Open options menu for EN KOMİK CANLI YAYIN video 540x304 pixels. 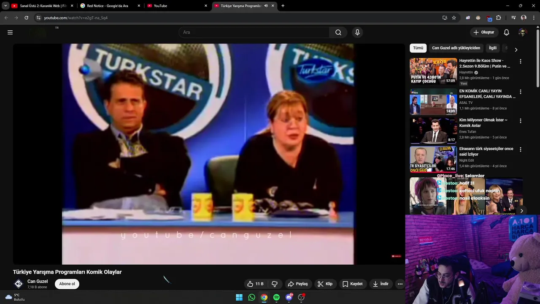520,92
